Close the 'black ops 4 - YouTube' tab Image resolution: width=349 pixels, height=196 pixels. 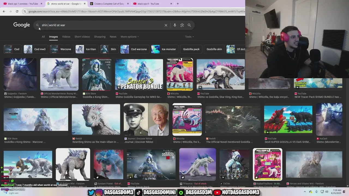(x=171, y=4)
